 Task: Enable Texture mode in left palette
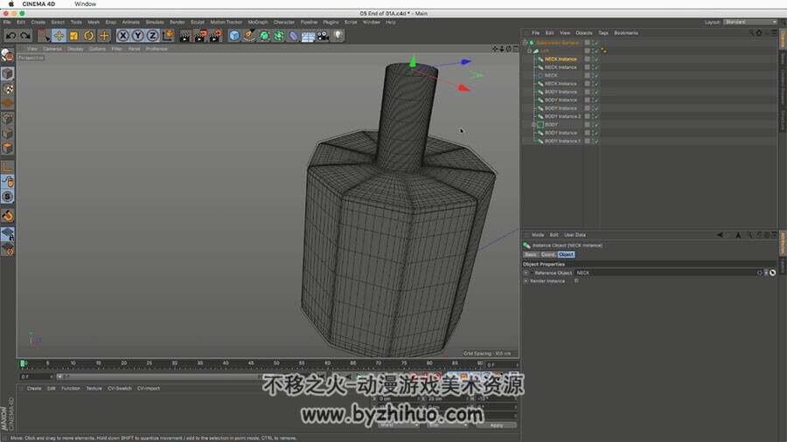[x=8, y=89]
